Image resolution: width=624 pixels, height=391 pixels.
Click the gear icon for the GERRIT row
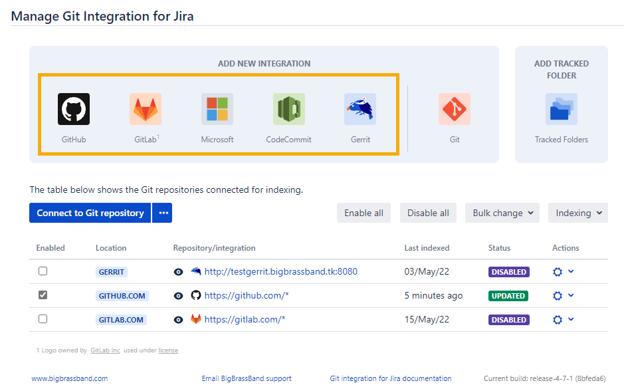point(558,272)
